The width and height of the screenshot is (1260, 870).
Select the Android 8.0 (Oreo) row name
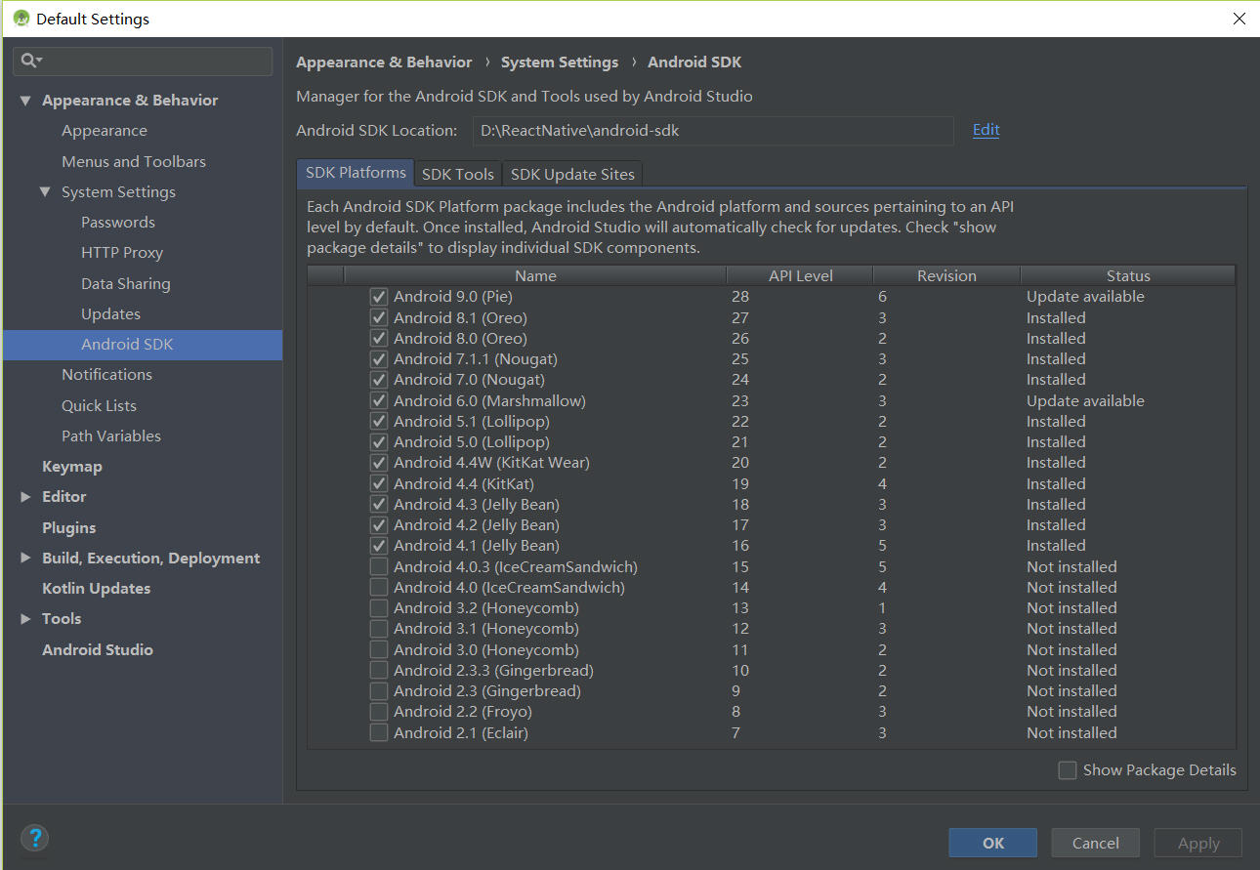coord(460,339)
